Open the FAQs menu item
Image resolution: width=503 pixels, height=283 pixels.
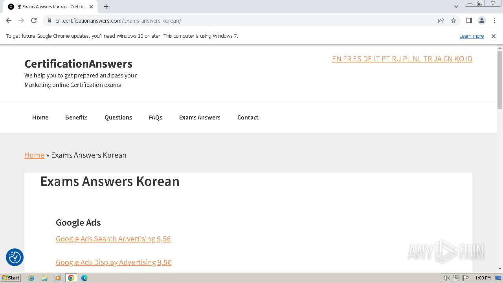click(x=156, y=118)
